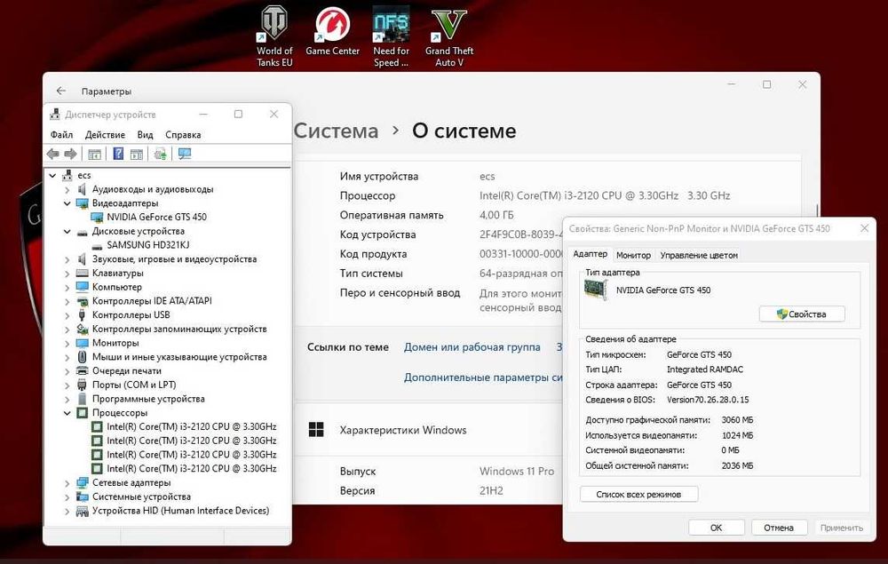Switch to the Управление цветом tab

pos(699,256)
